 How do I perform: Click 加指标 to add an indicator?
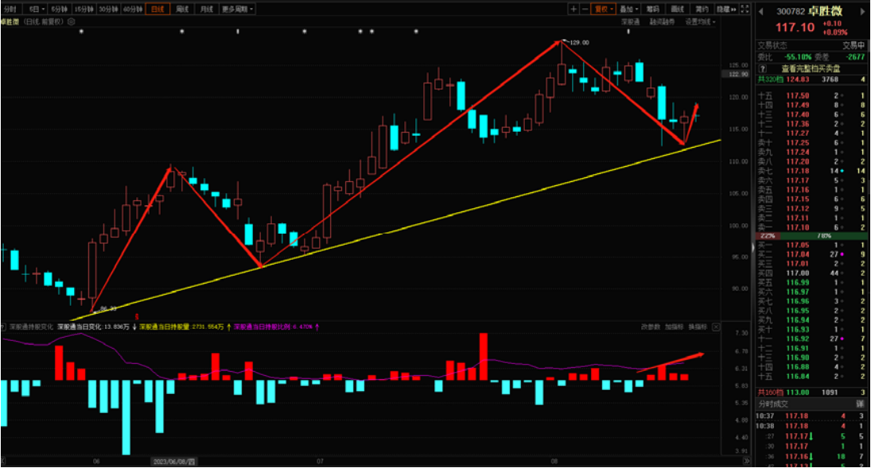[x=674, y=327]
